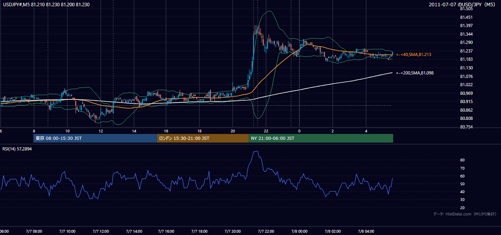Click the RSI axis level 20
The width and height of the screenshot is (501, 235).
click(463, 208)
